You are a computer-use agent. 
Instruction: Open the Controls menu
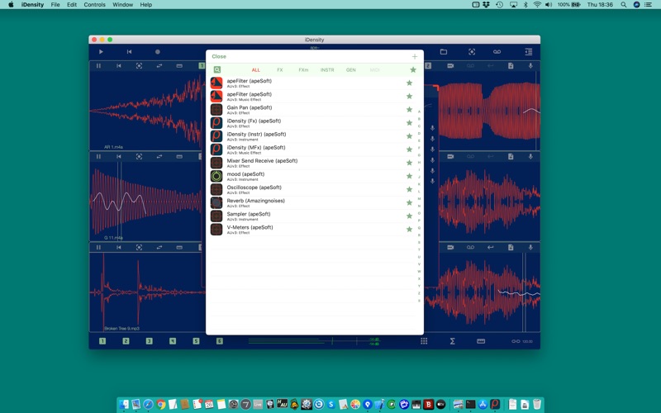click(94, 5)
